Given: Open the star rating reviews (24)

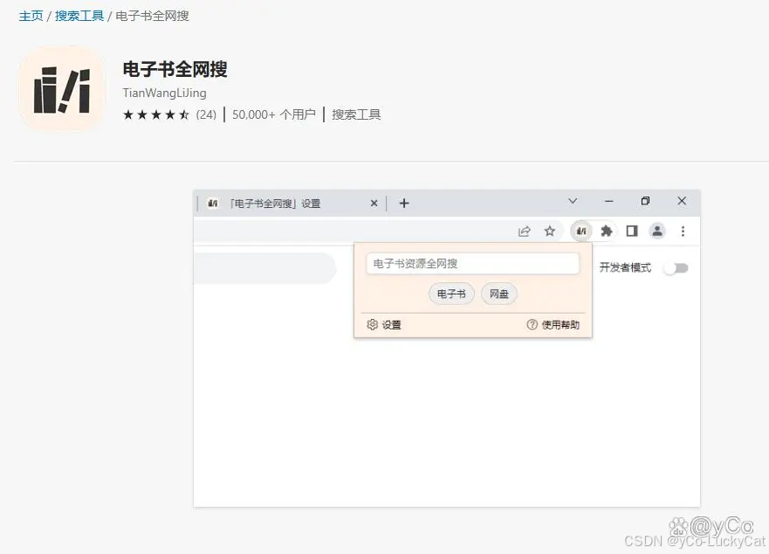Looking at the screenshot, I should tap(169, 115).
